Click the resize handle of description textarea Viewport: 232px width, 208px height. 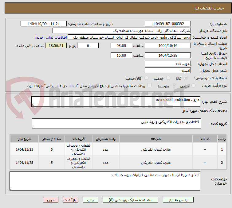(33, 105)
